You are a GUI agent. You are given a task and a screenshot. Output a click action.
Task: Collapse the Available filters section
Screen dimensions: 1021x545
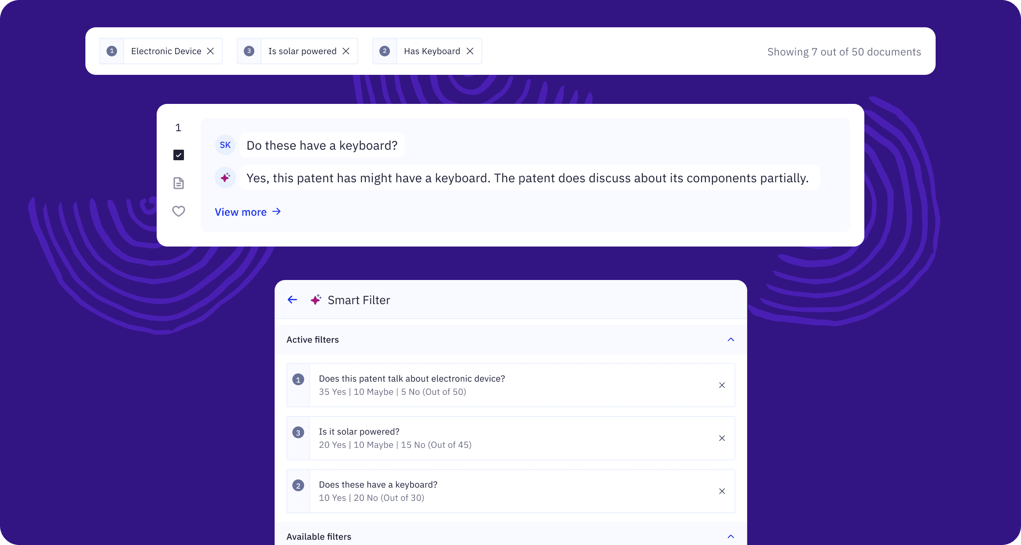click(x=731, y=536)
